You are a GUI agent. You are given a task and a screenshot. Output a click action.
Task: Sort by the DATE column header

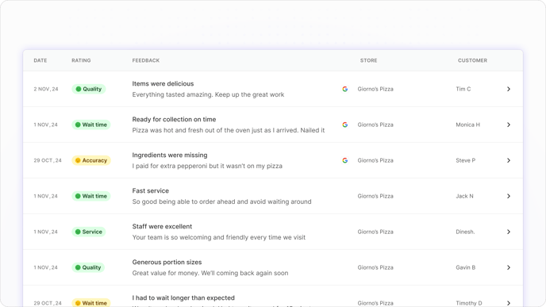pos(40,60)
